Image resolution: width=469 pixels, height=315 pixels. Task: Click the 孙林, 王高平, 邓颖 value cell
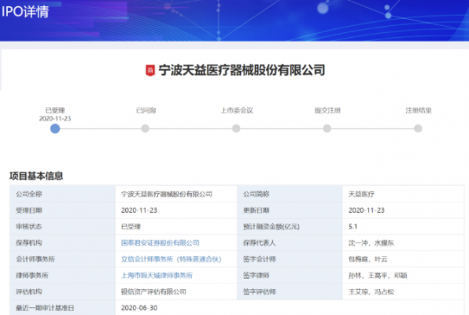click(404, 275)
